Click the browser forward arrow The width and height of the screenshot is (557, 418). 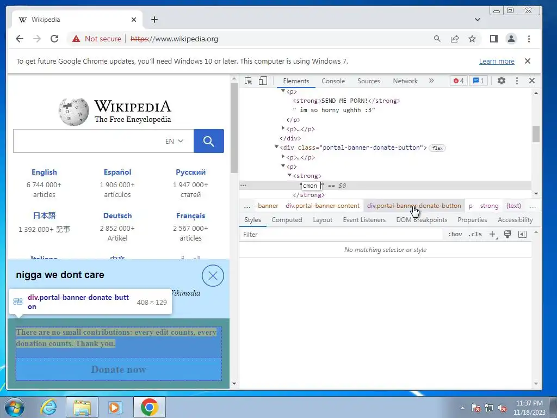pos(37,39)
